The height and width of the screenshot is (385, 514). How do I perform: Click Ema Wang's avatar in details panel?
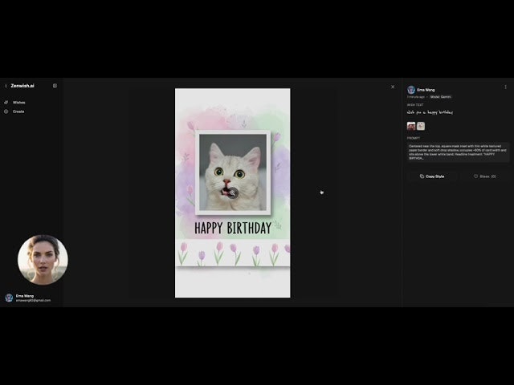(x=411, y=90)
